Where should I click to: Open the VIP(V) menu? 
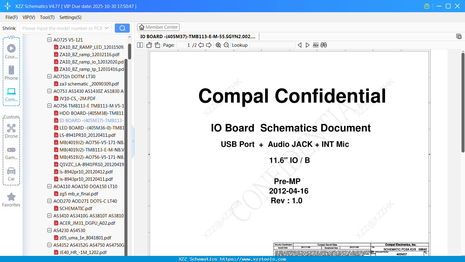point(29,17)
